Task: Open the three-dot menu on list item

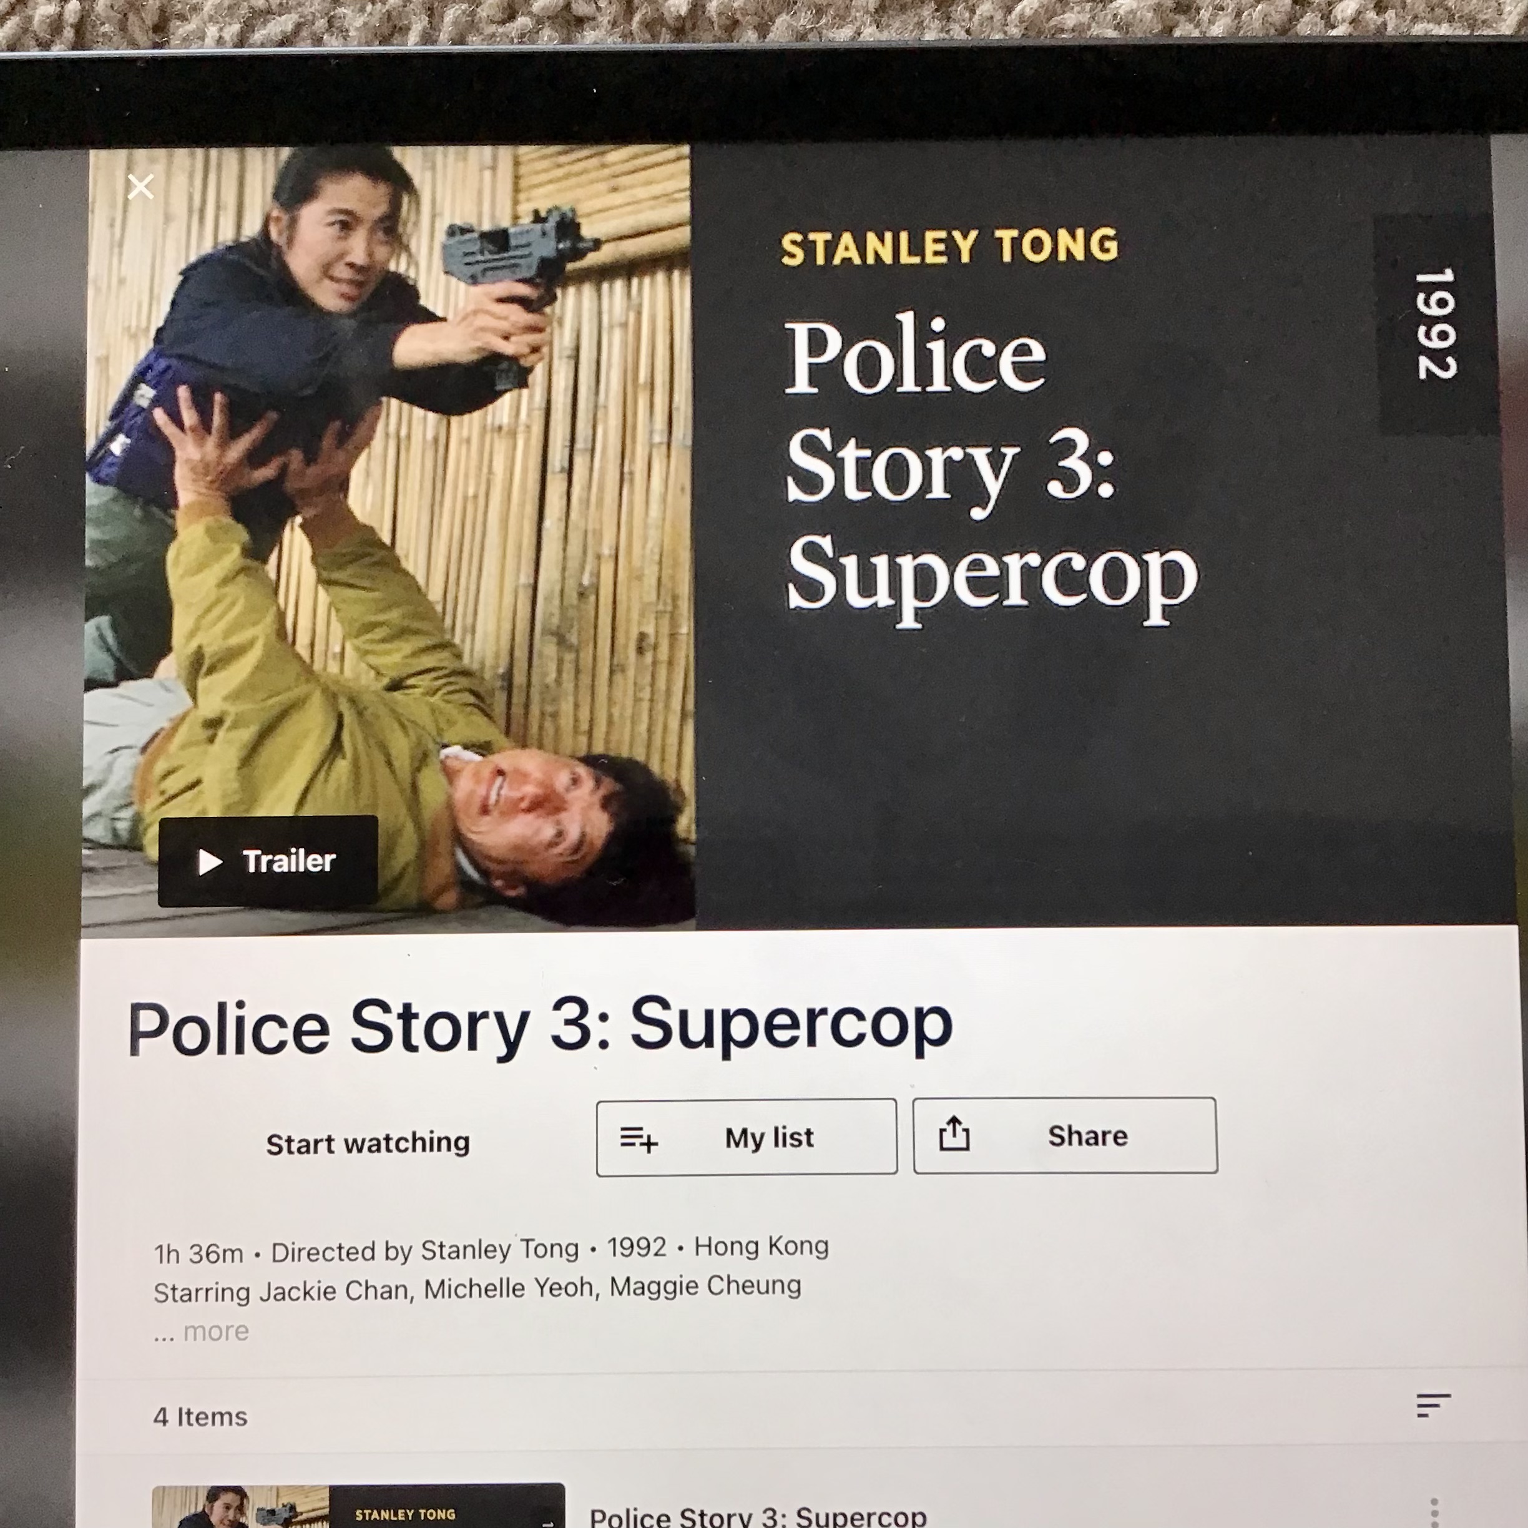Action: click(1434, 1512)
